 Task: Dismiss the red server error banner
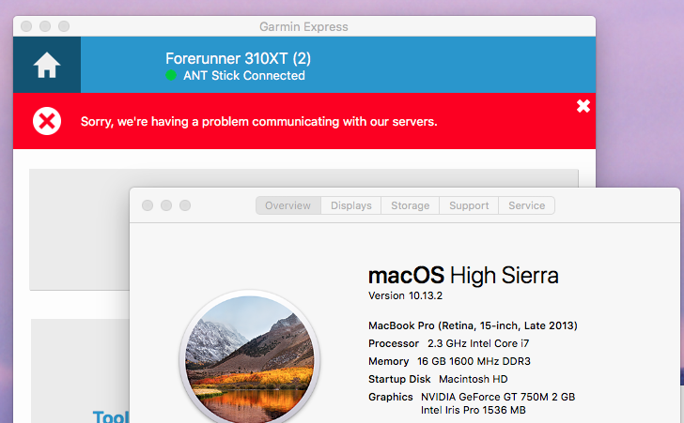tap(583, 106)
